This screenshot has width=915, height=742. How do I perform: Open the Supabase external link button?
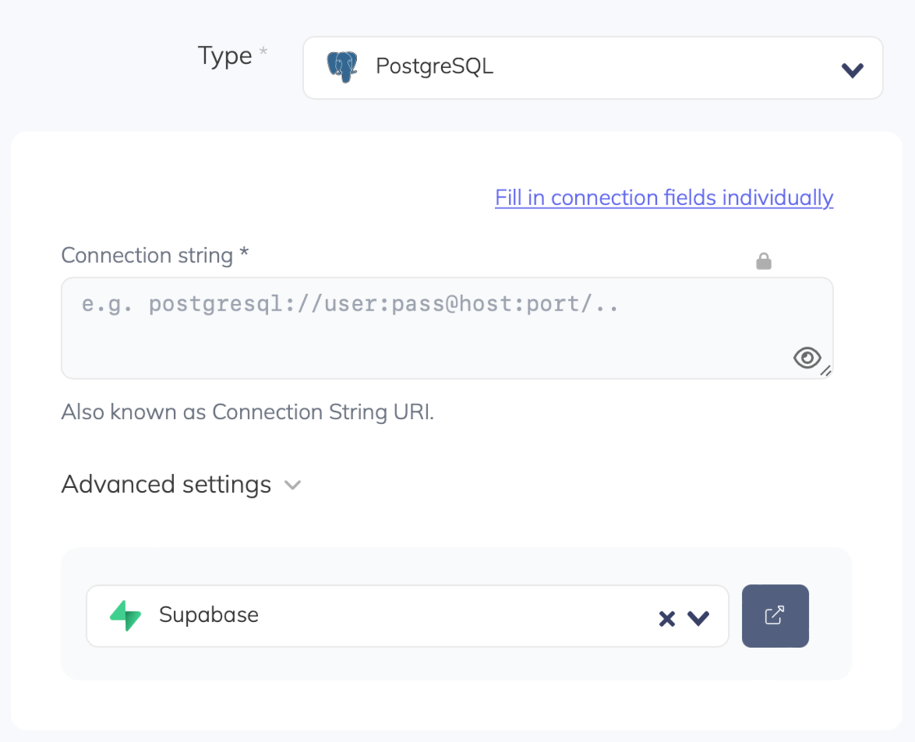point(774,615)
